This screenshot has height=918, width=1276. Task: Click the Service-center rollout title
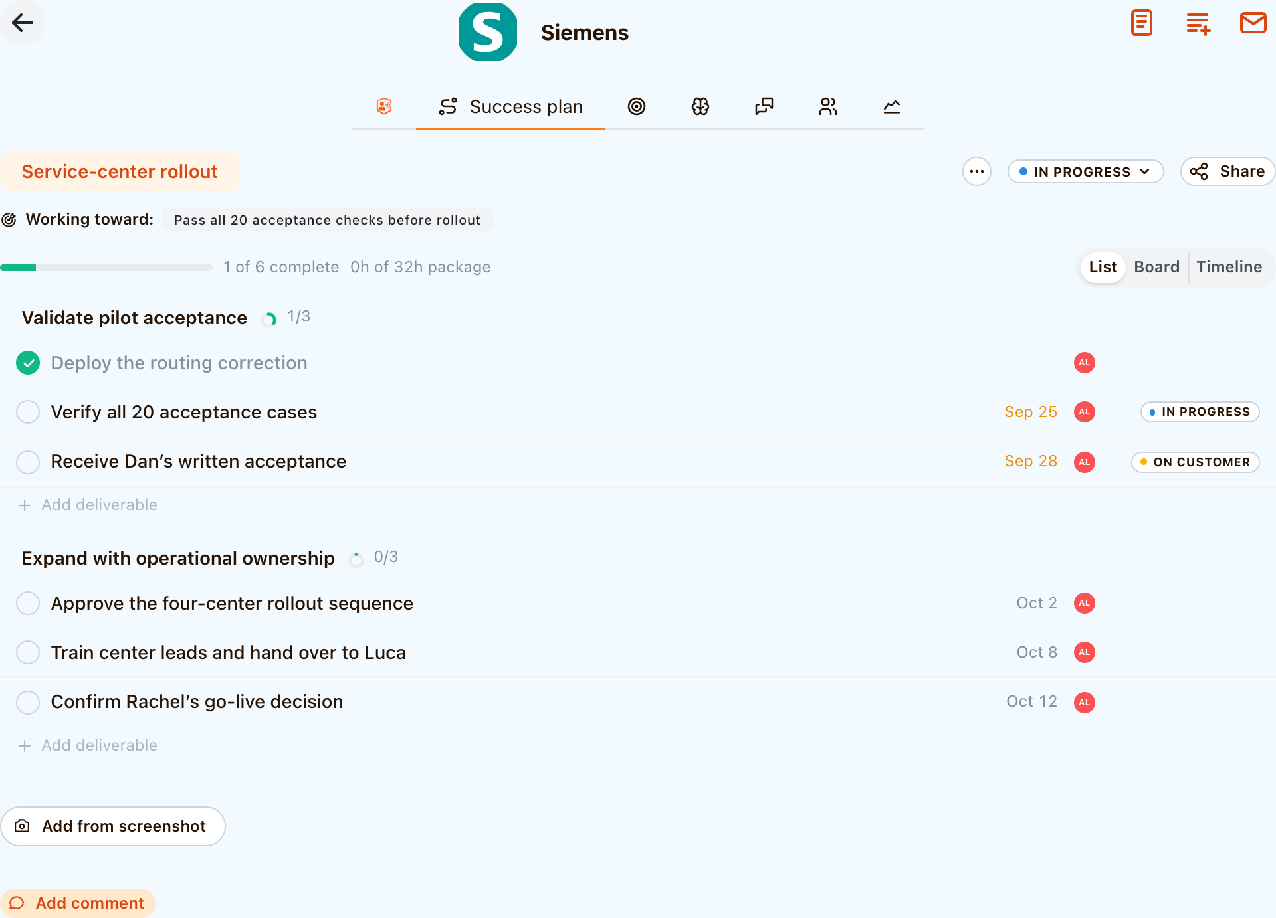[x=120, y=171]
